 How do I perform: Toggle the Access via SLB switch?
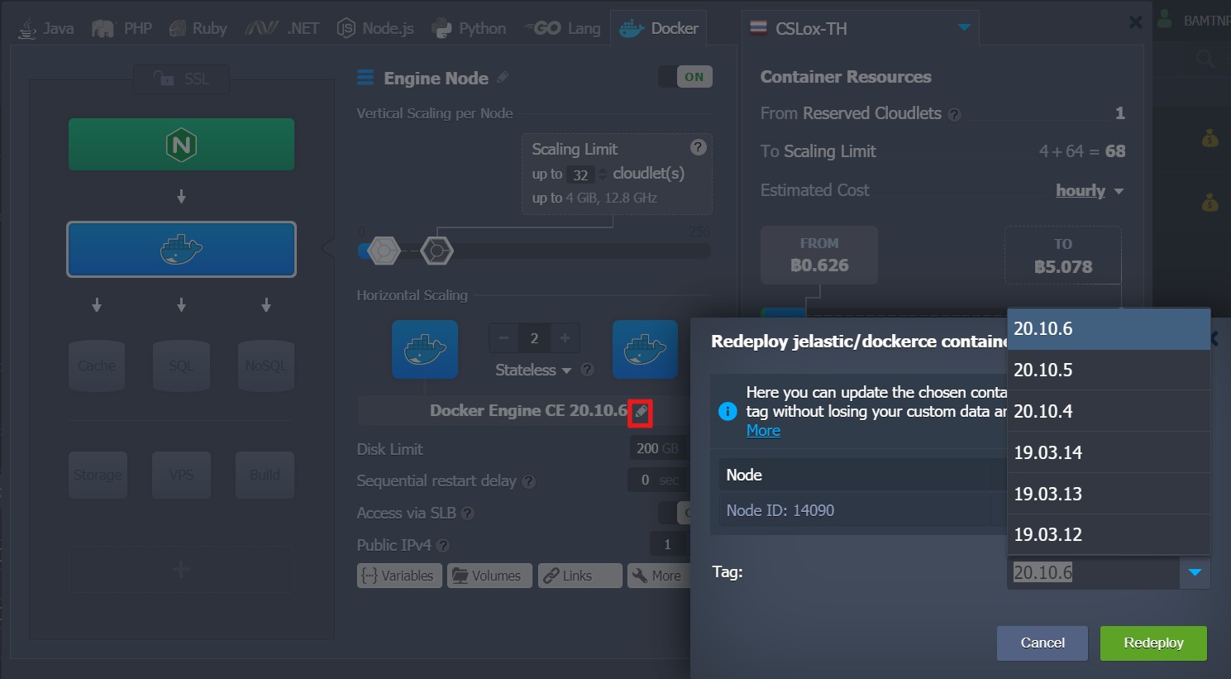pyautogui.click(x=675, y=513)
